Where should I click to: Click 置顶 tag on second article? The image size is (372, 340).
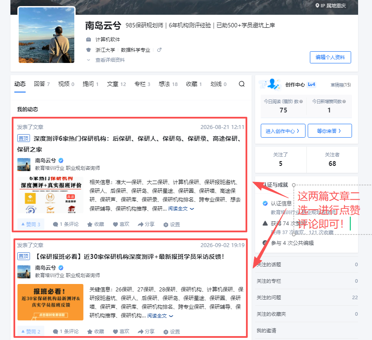click(23, 256)
